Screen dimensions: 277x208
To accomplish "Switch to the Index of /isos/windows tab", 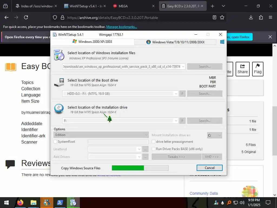I will click(x=37, y=6).
